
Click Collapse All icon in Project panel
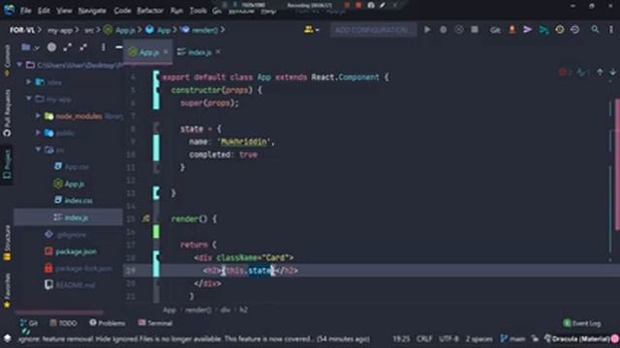(x=83, y=47)
